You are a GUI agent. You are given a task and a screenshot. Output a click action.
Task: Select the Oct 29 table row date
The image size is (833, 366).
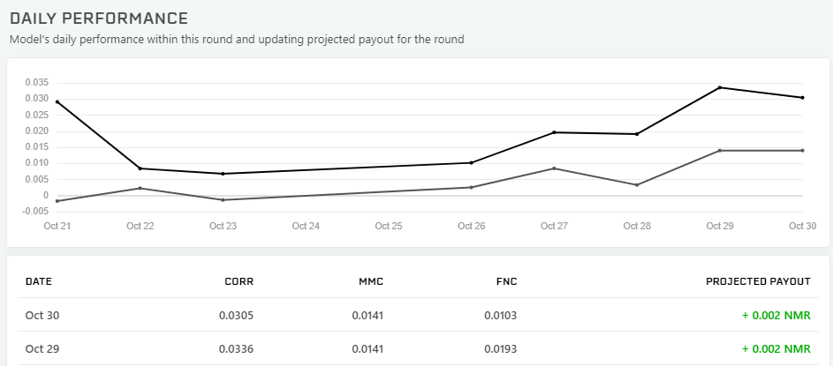[x=42, y=349]
